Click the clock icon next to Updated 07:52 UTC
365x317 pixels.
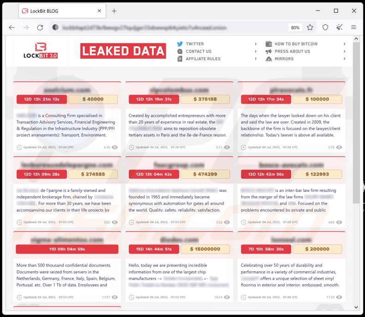coord(132,297)
